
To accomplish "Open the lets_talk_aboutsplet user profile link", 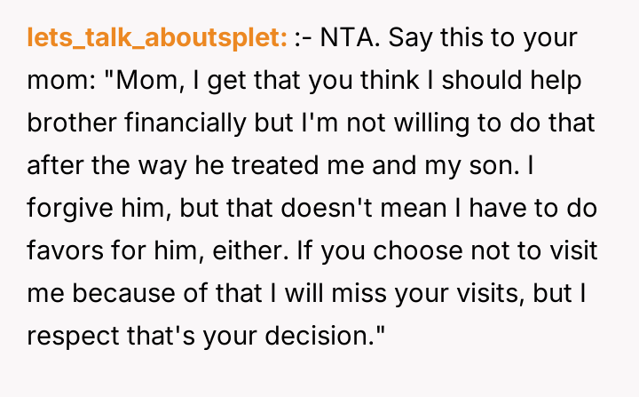I will [x=157, y=38].
